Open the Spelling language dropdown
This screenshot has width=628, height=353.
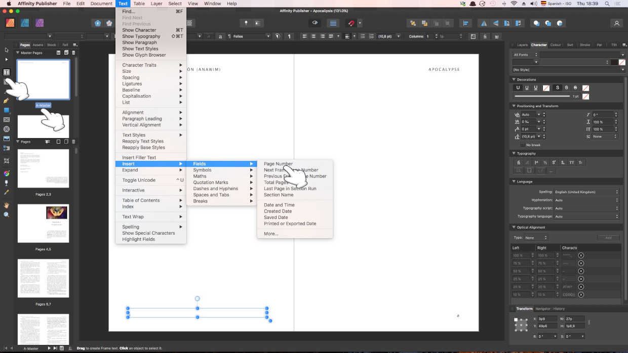[586, 192]
